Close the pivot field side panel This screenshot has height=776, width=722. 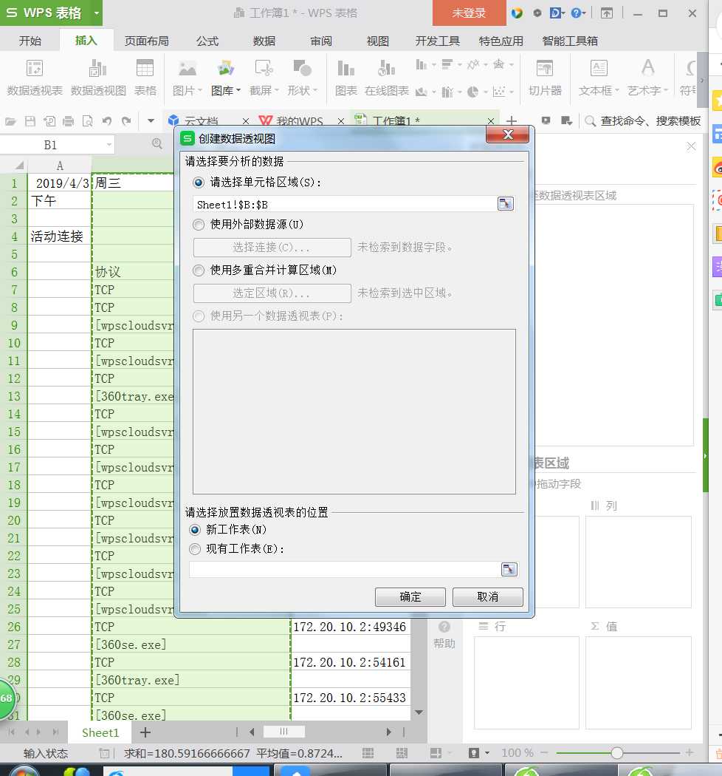[691, 146]
